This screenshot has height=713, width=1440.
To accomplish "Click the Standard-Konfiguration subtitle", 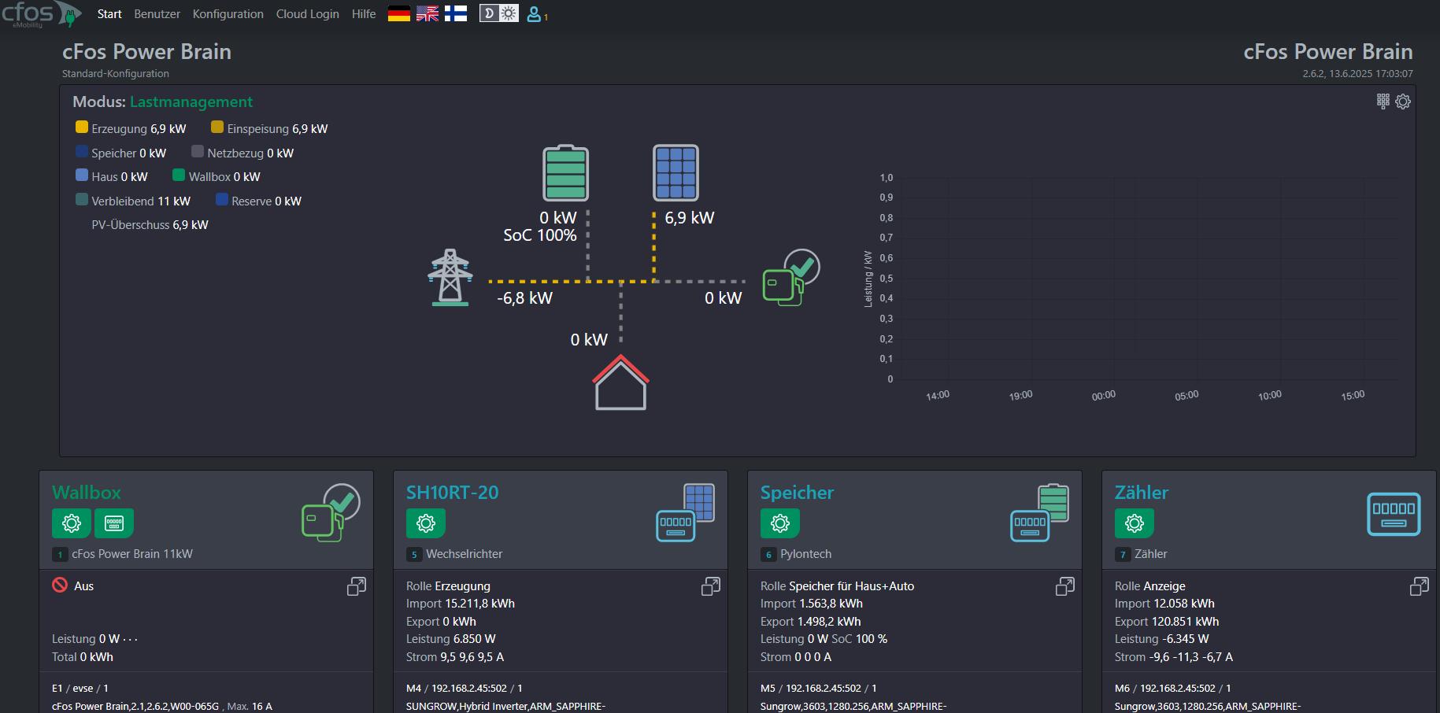I will 116,73.
